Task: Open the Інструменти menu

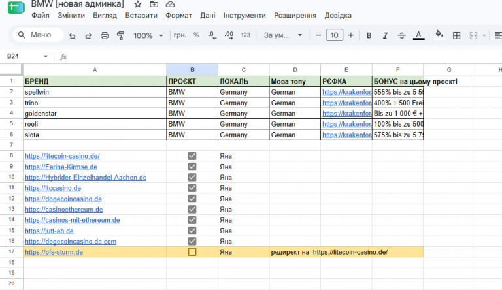Action: pyautogui.click(x=244, y=16)
